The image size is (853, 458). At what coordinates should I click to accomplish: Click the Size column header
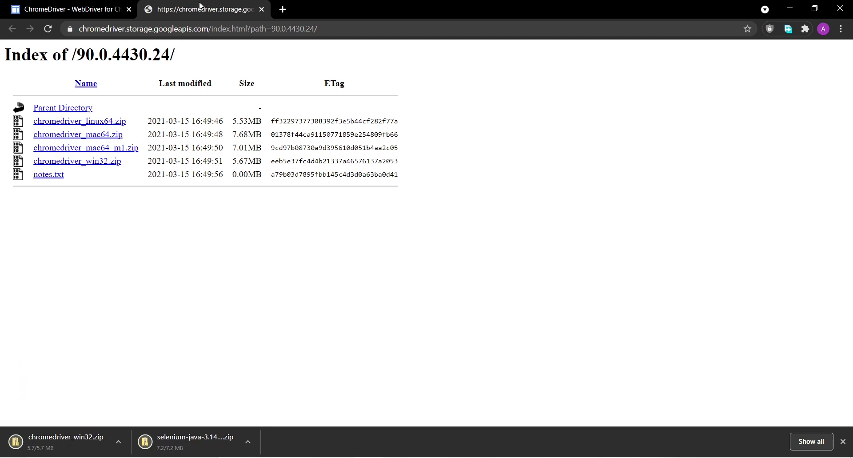[x=247, y=83]
